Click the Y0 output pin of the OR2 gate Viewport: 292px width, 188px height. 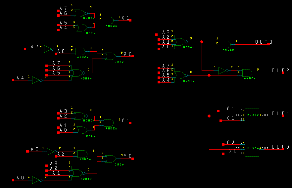pos(132,159)
